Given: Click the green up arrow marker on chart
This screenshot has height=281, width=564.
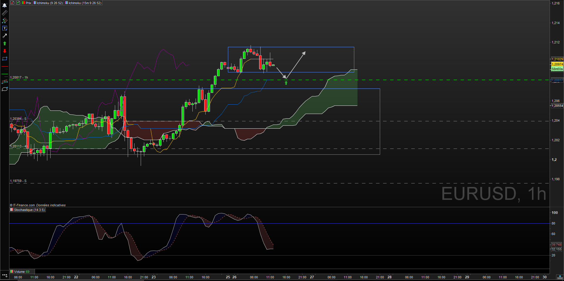Looking at the screenshot, I should [286, 83].
